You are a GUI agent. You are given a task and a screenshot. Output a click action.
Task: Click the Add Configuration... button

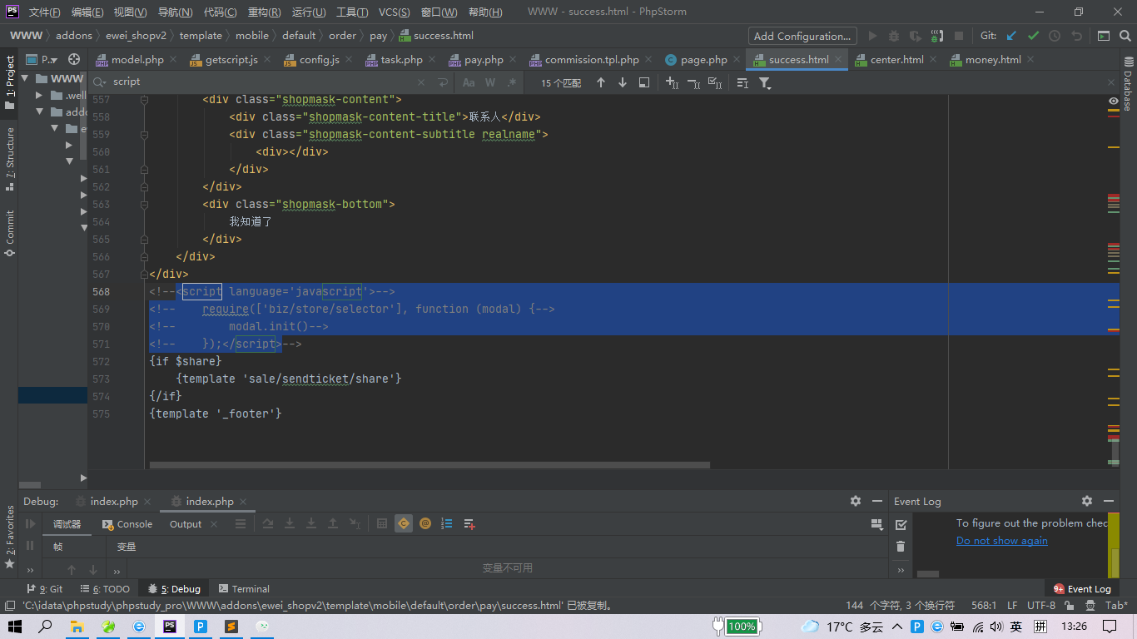(802, 36)
